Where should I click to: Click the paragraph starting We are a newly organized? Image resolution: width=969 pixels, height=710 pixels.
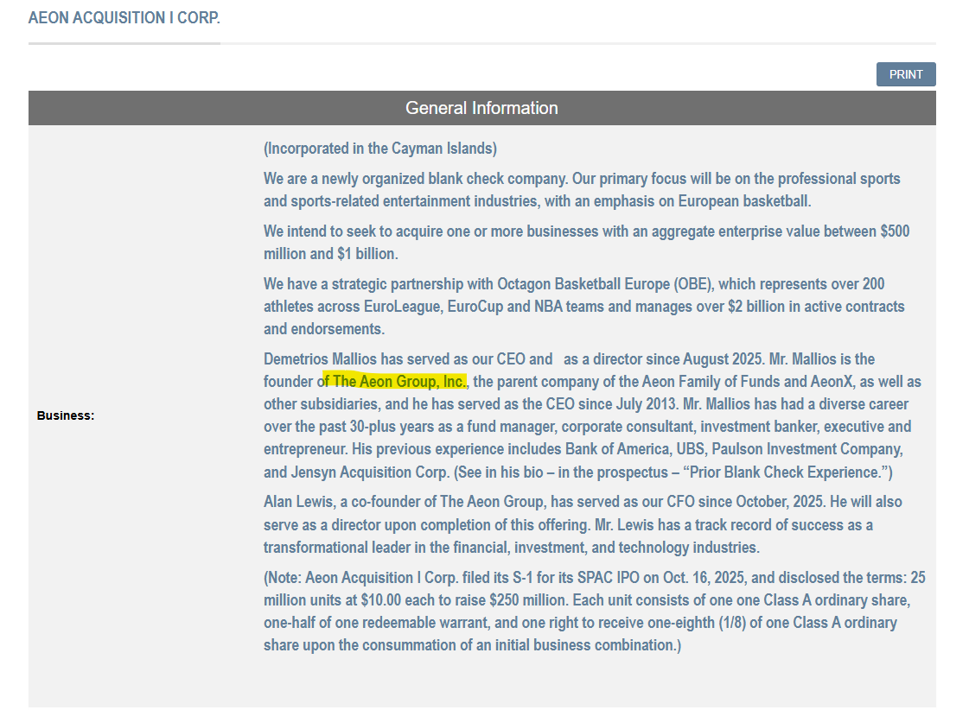582,189
